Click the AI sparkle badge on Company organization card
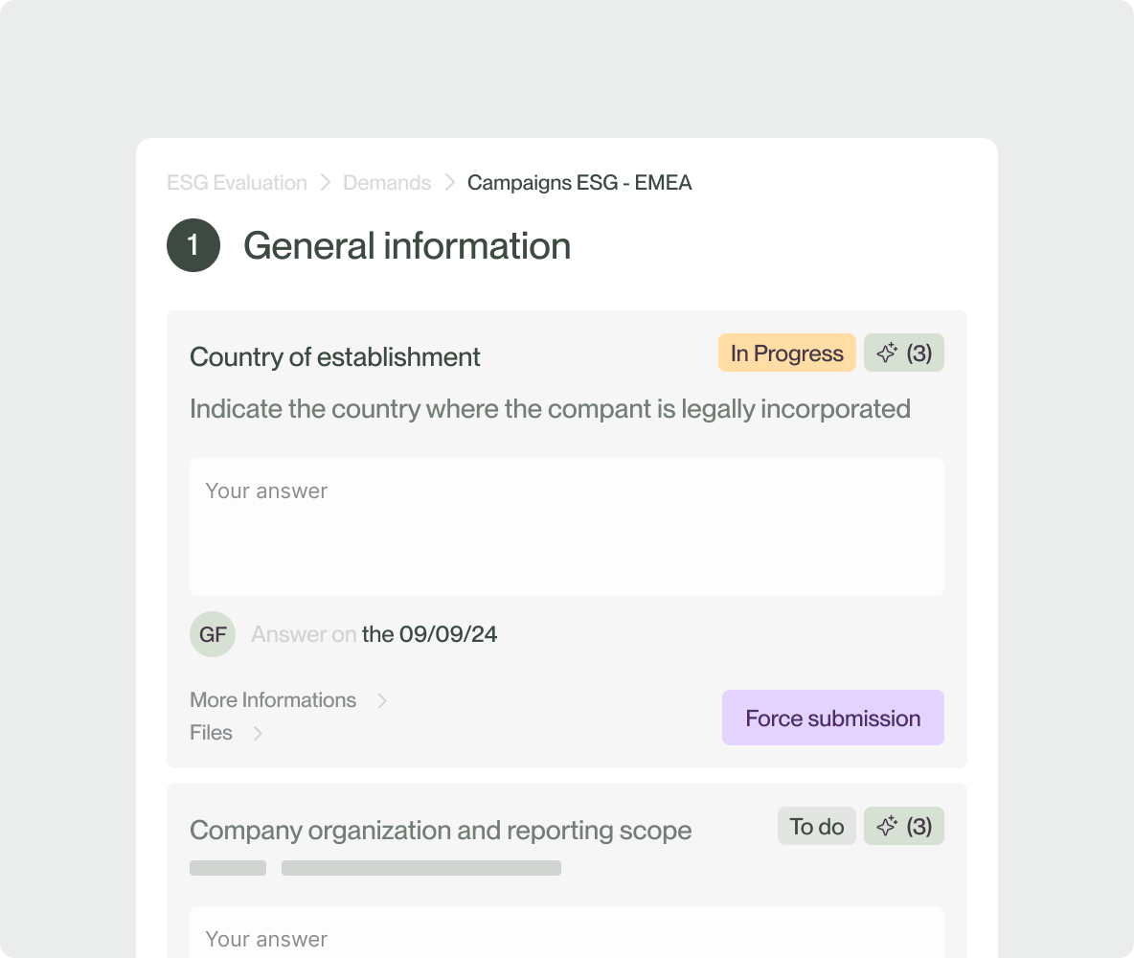Screen dimensions: 1134x958 [903, 826]
